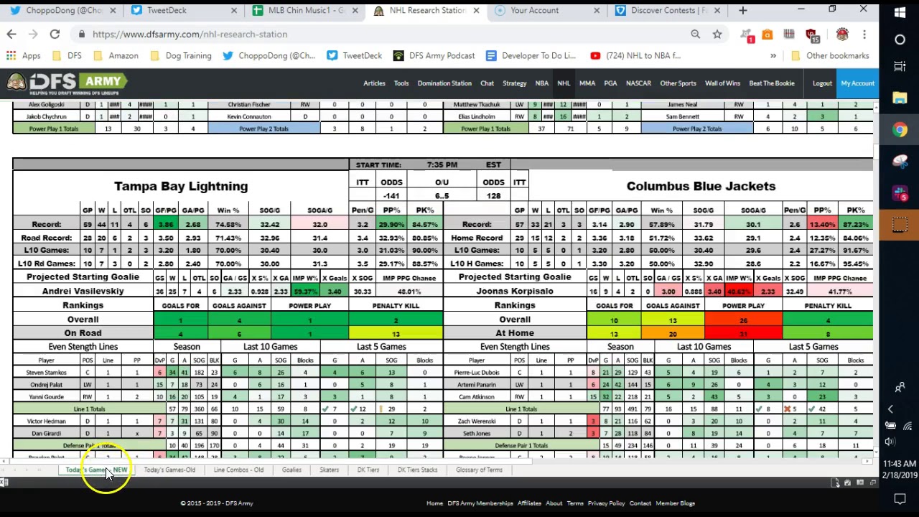Go back with the browser back arrow
Screen dimensions: 919x517
(11, 34)
